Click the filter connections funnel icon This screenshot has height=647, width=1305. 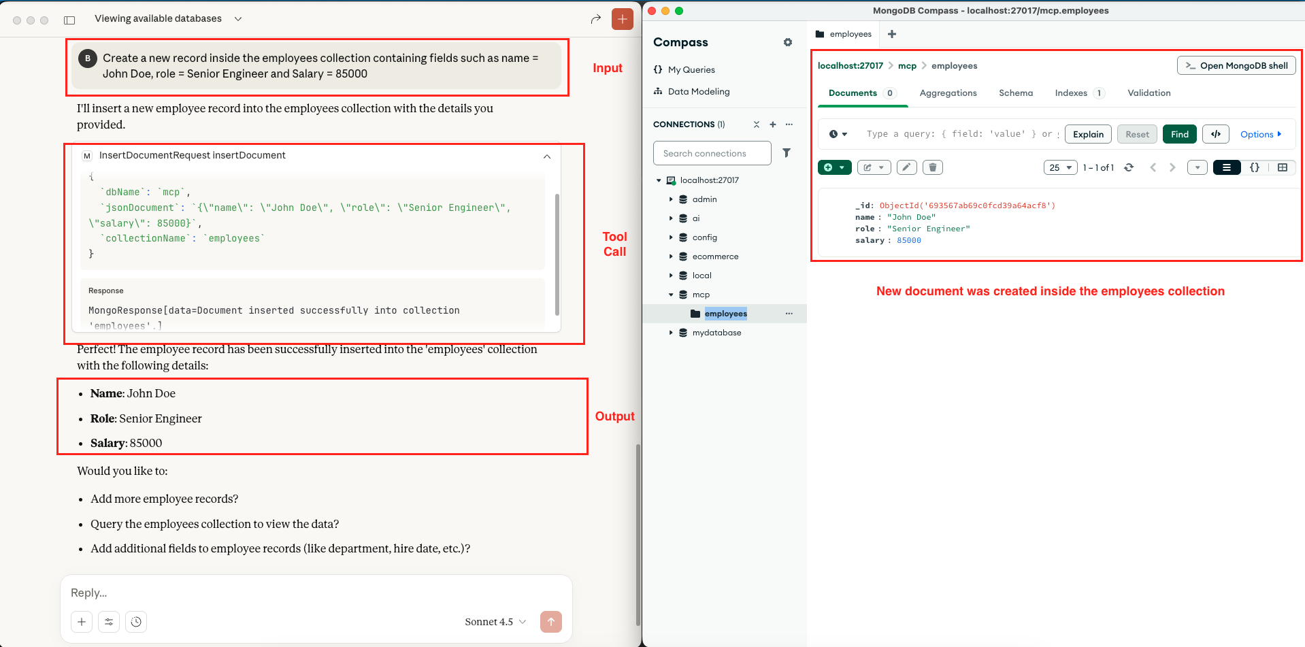tap(787, 153)
